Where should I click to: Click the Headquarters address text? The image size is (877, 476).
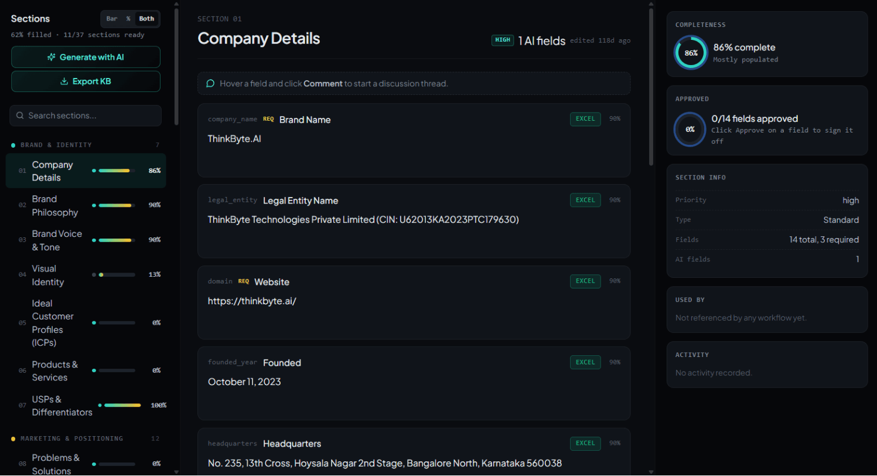click(385, 463)
